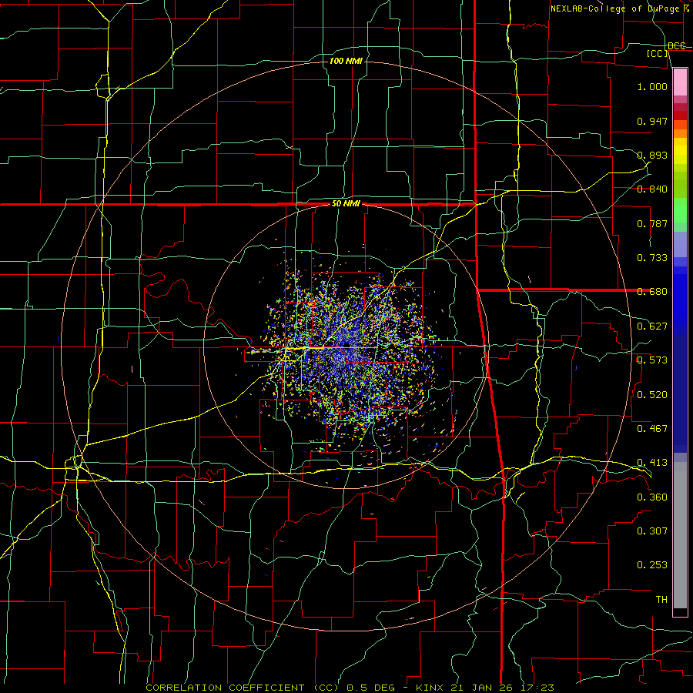Screen dimensions: 693x693
Task: Select the 1.000 legend value
Action: pyautogui.click(x=652, y=86)
